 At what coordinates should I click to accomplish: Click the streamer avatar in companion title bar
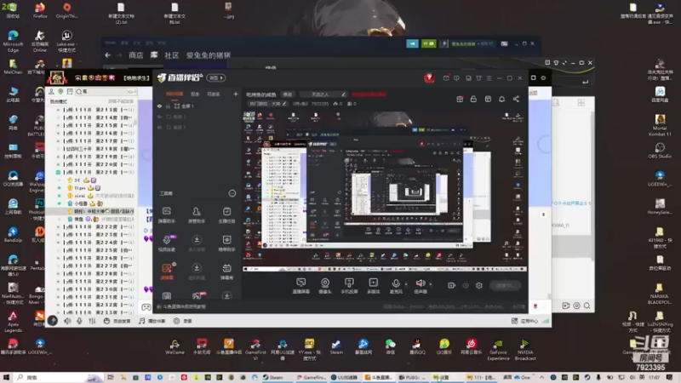(x=429, y=77)
